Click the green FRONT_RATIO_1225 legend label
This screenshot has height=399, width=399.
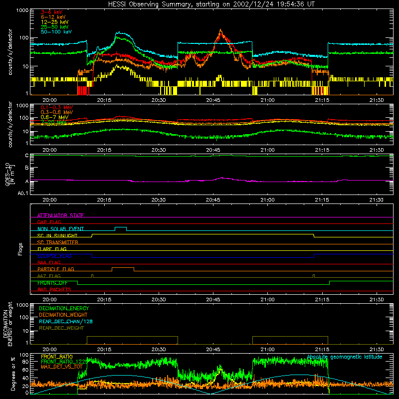point(64,362)
